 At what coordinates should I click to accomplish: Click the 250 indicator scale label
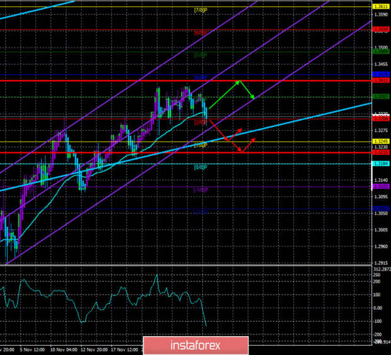376,275
